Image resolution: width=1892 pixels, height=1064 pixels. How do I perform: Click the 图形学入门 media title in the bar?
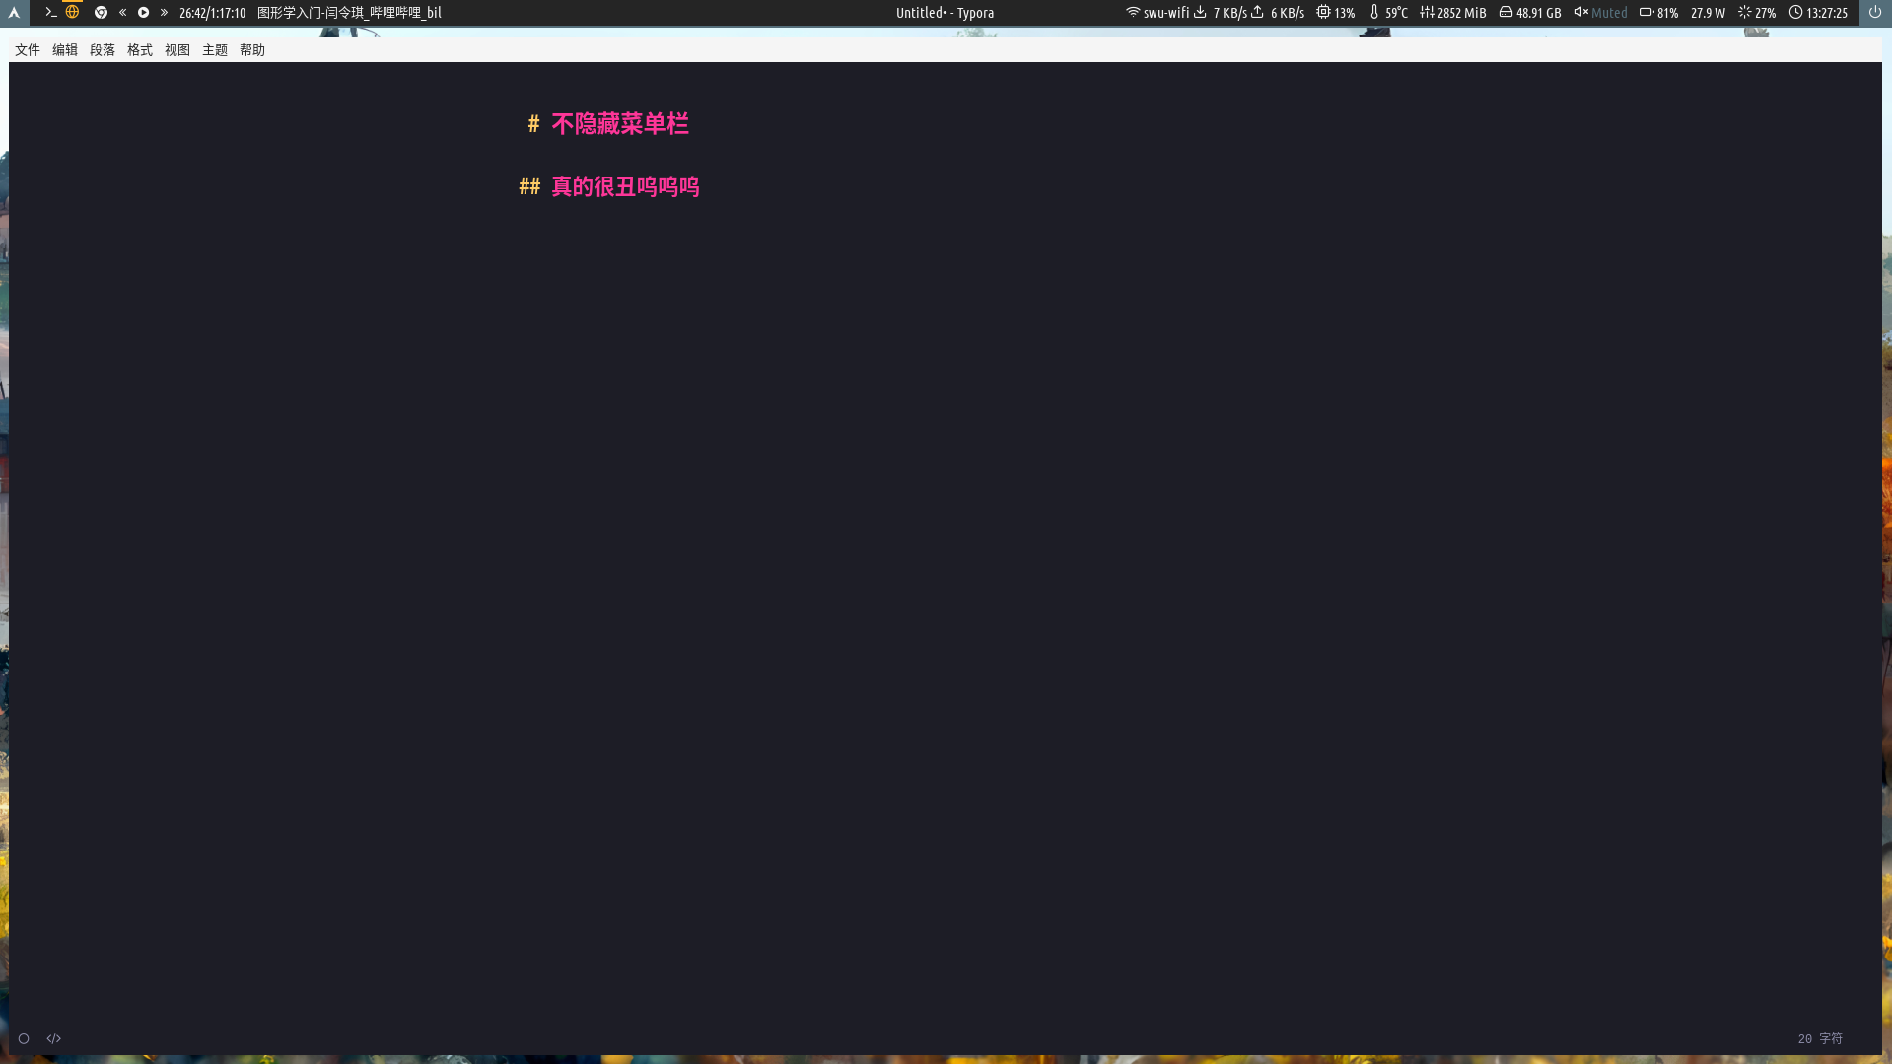coord(348,13)
